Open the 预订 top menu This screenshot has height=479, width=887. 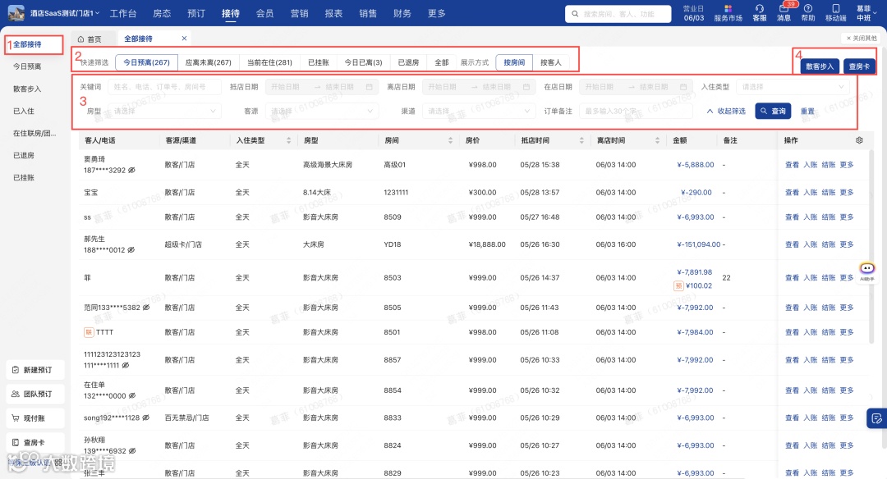196,13
